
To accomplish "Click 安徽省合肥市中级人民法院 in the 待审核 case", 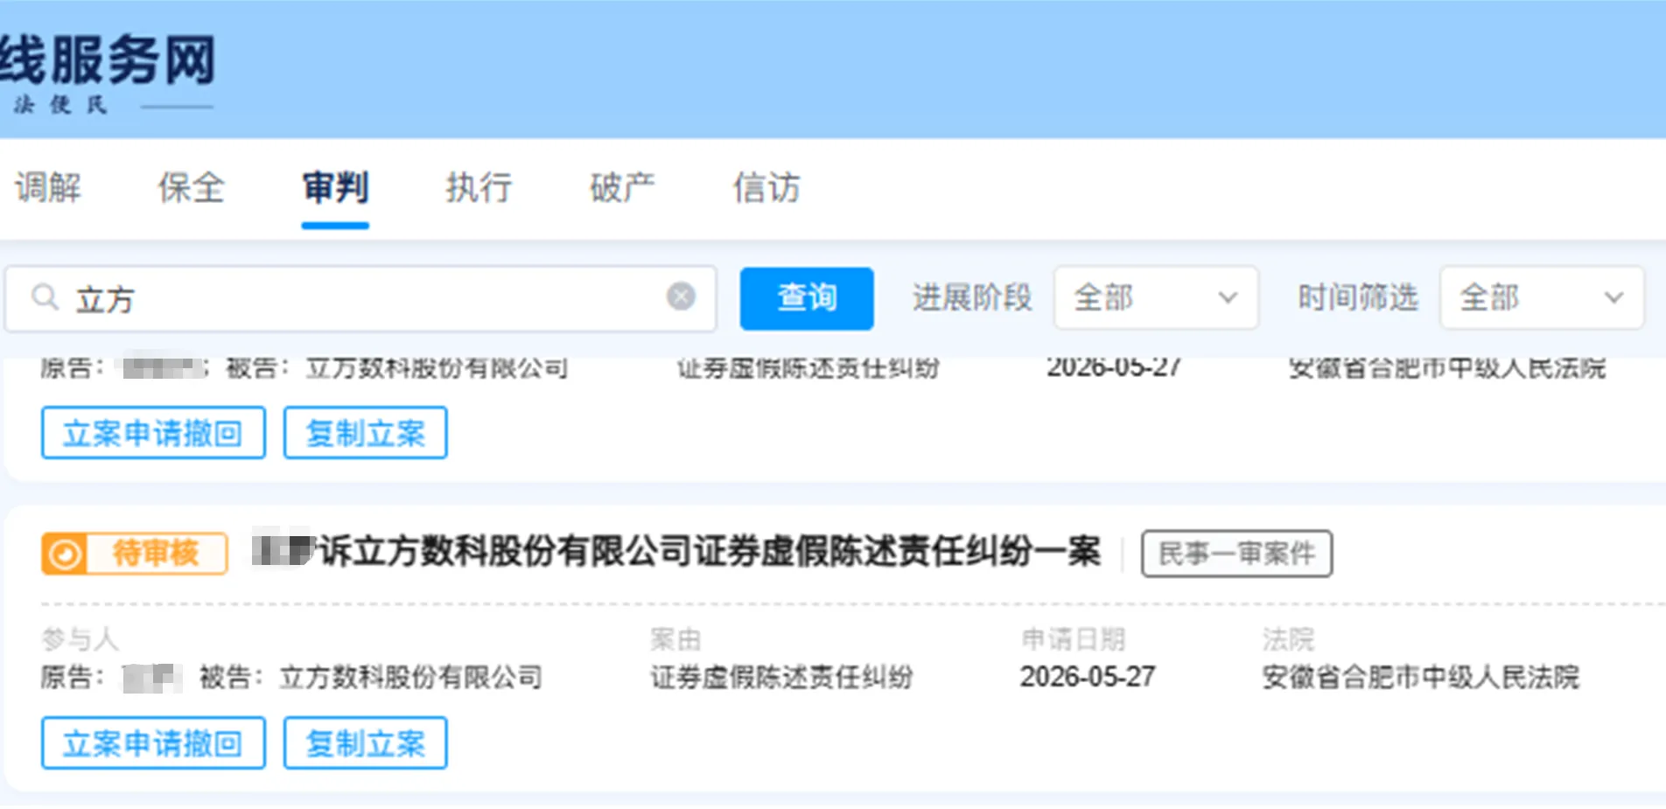I will pos(1420,677).
